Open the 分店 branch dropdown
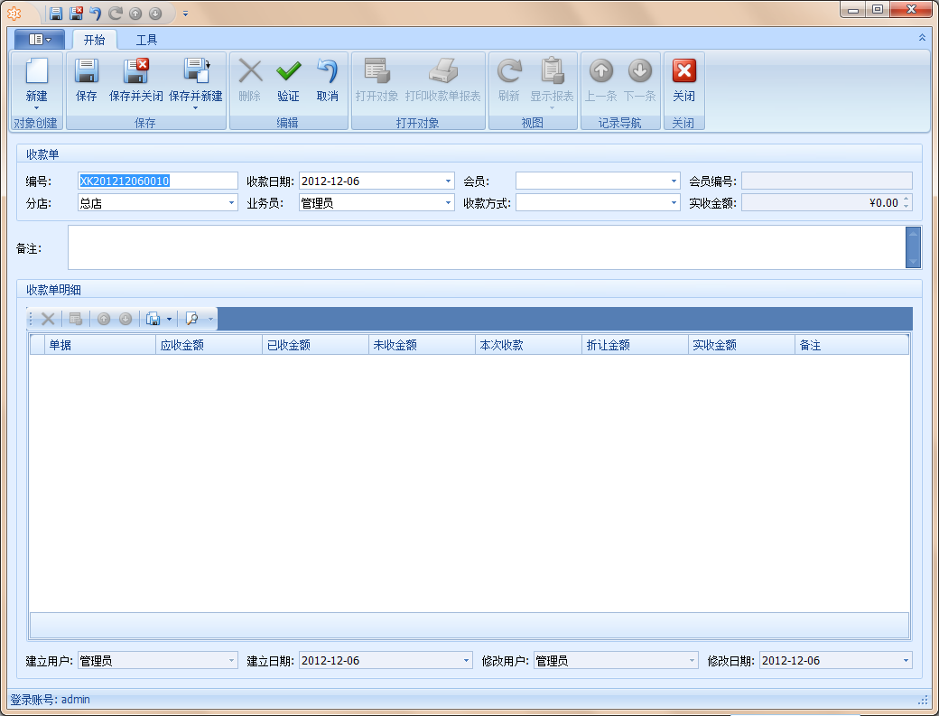The height and width of the screenshot is (716, 939). (232, 203)
